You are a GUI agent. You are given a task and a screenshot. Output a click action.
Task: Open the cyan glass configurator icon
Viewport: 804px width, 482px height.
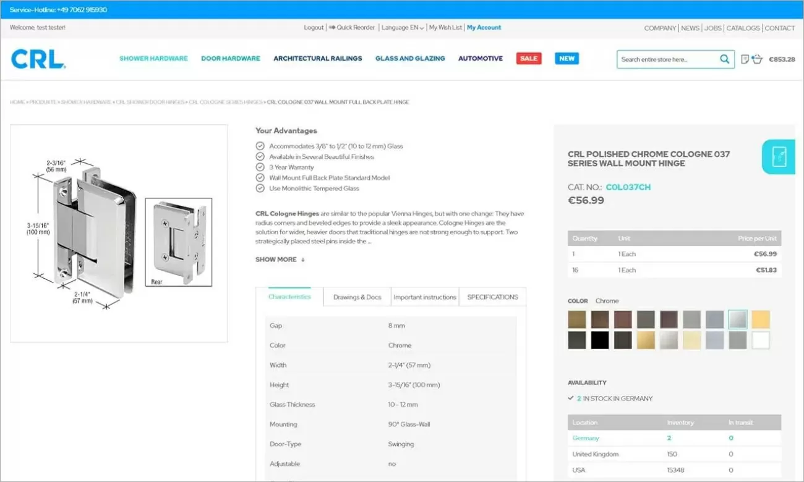click(x=778, y=157)
